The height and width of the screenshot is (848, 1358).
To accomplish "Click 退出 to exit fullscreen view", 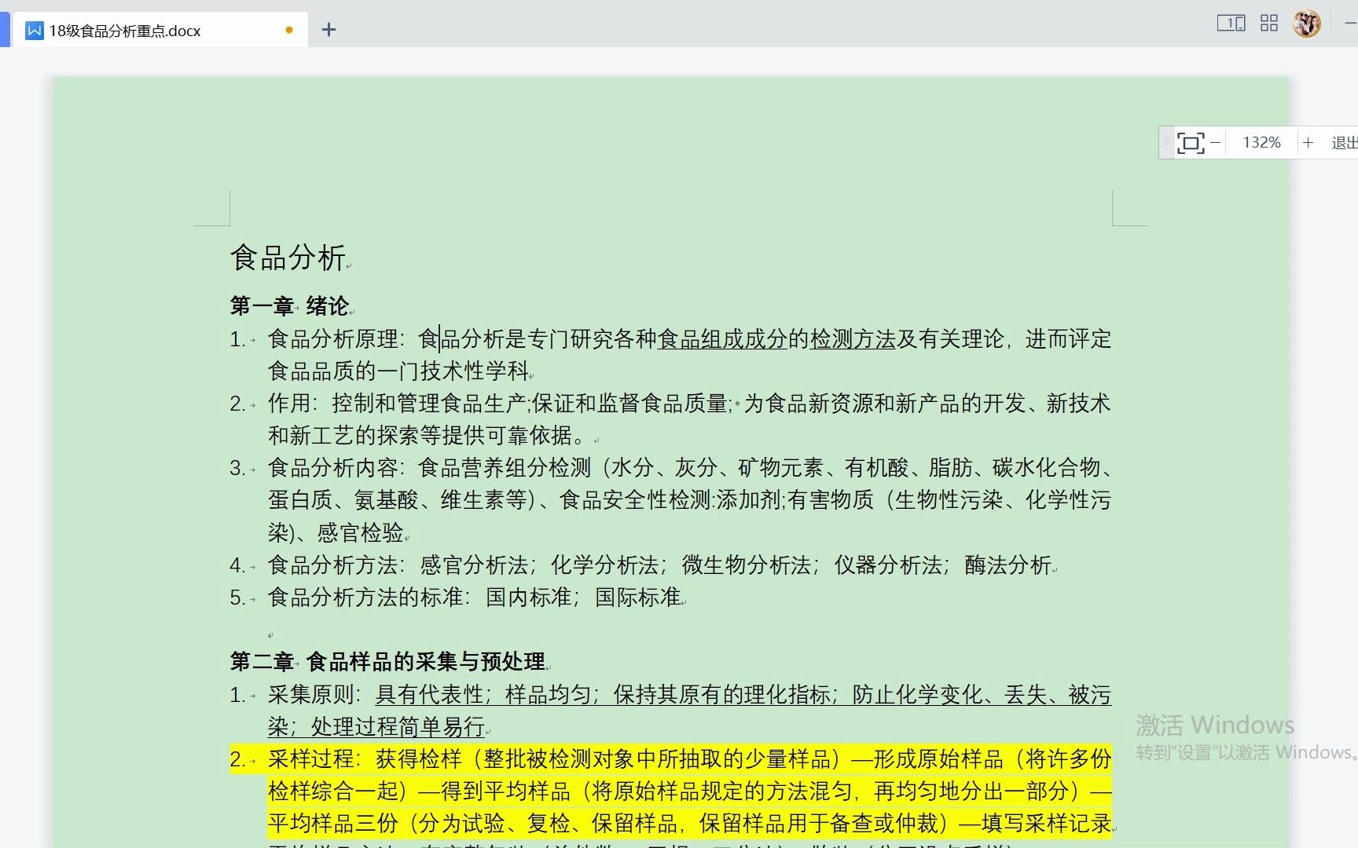I will [x=1344, y=142].
